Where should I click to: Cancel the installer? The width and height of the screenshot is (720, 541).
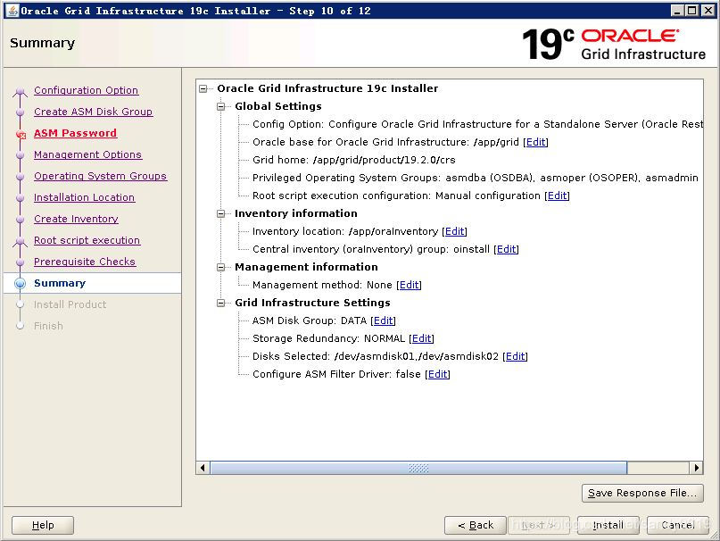[x=678, y=525]
